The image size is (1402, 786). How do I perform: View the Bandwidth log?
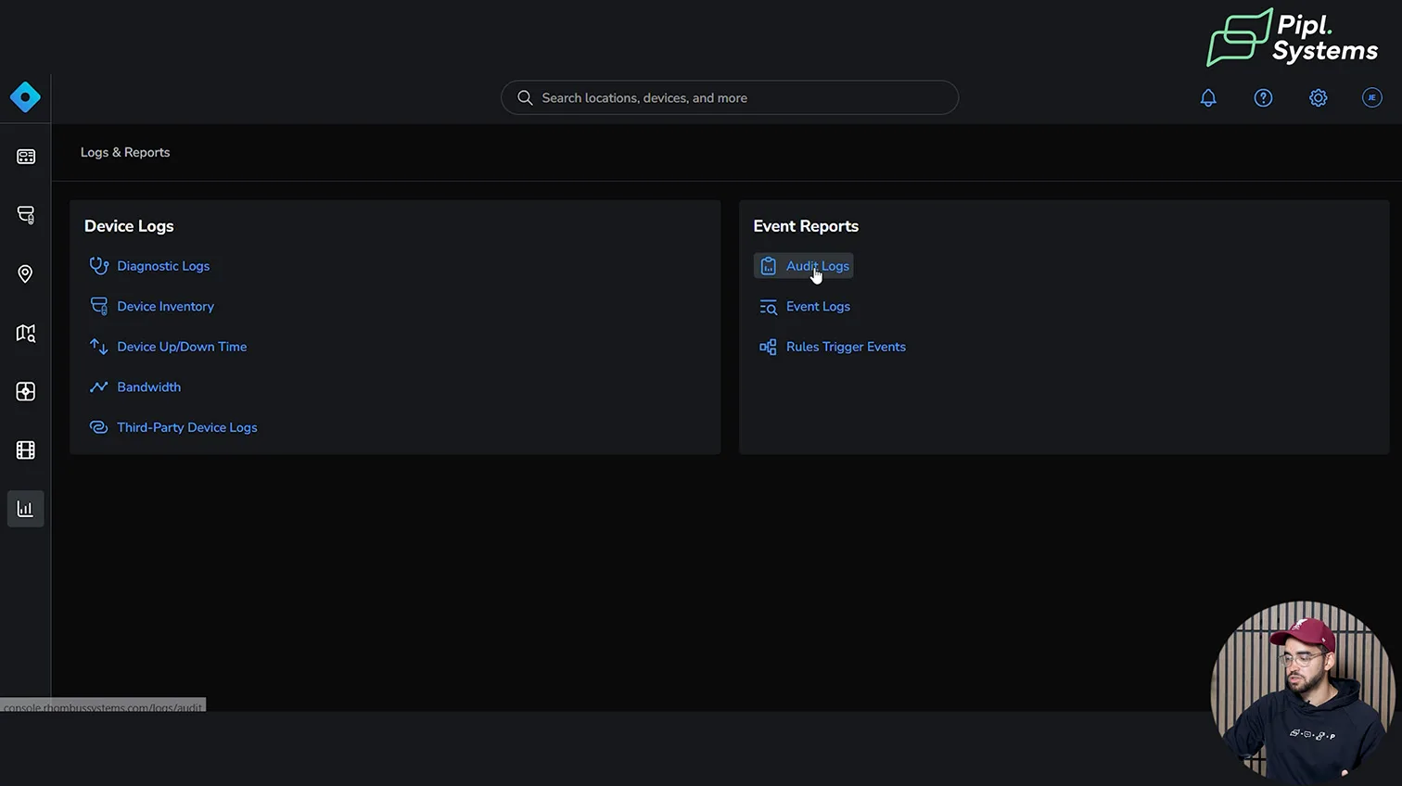(x=148, y=387)
